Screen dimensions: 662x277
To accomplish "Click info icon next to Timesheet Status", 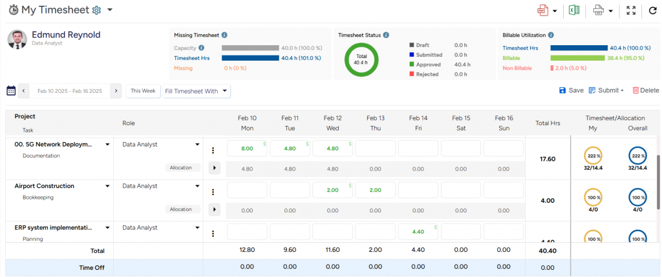I will 386,35.
